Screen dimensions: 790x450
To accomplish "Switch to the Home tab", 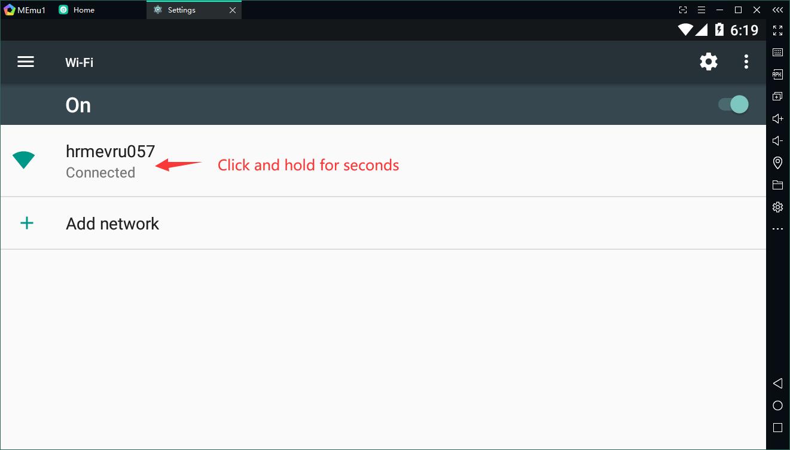I will [x=84, y=10].
